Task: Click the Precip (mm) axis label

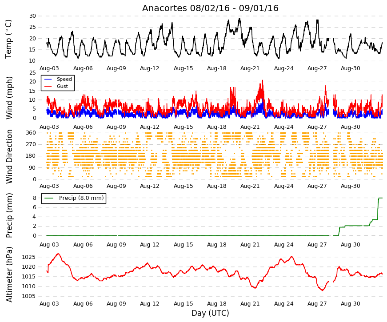Action: click(8, 215)
